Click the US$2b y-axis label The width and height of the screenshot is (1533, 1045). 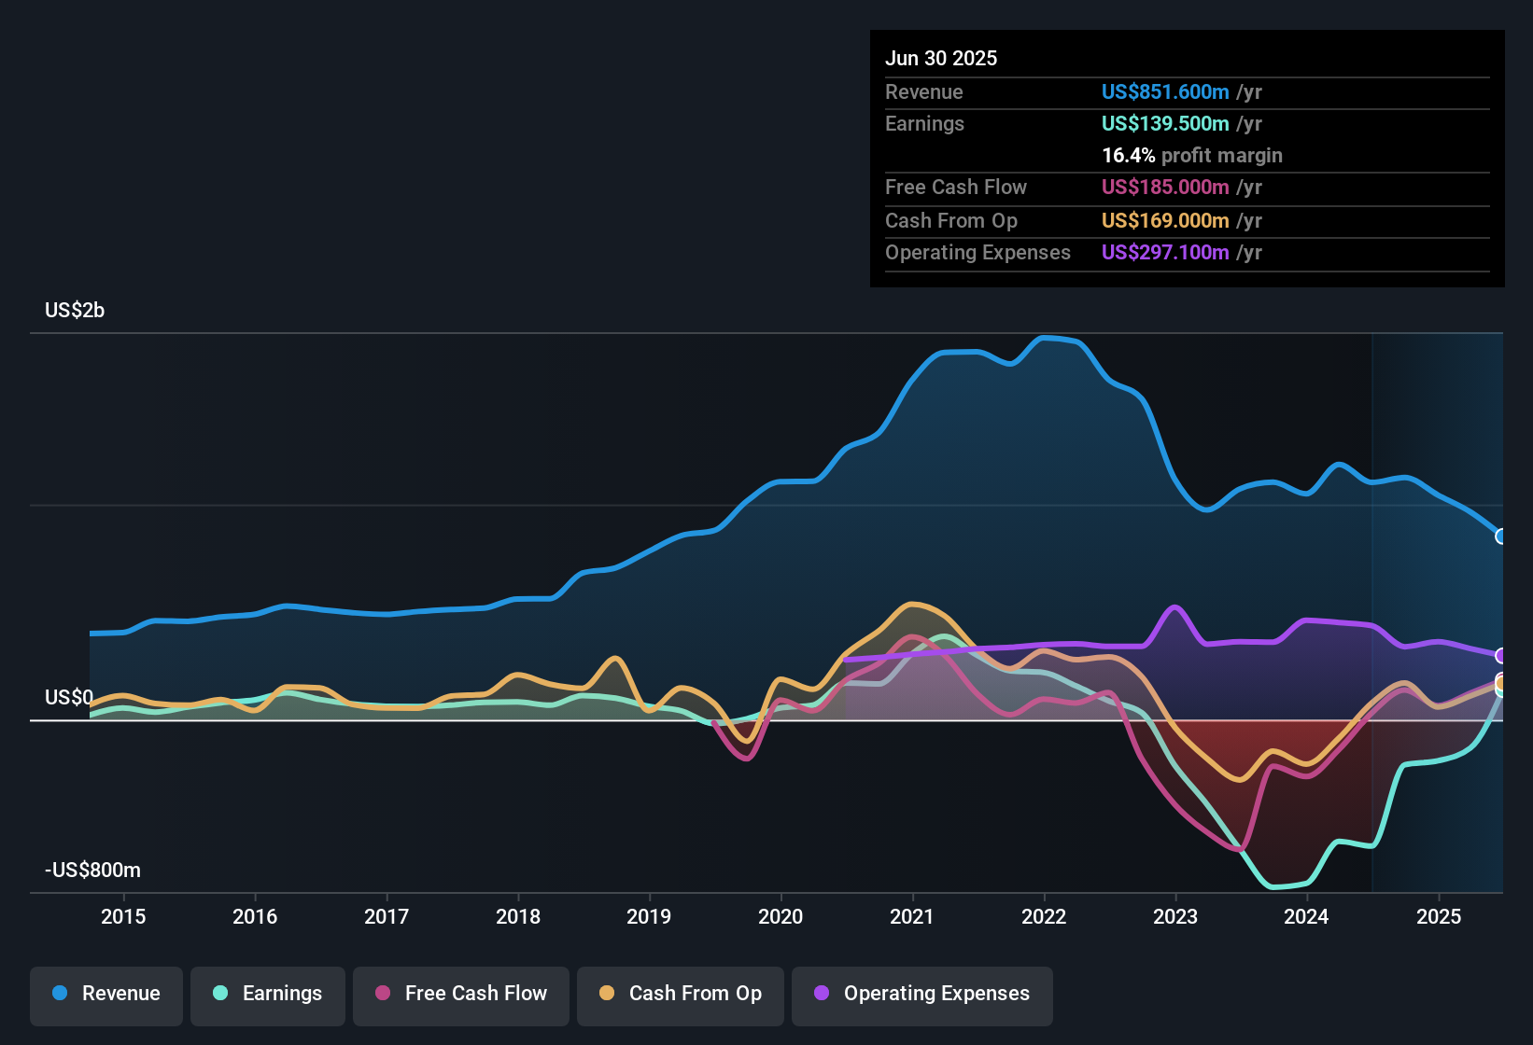pos(75,311)
